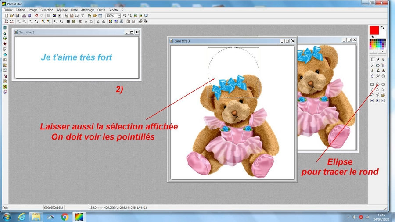Choose the Line drawing tool
Viewport: 395px width, 222px height.
pos(372,65)
